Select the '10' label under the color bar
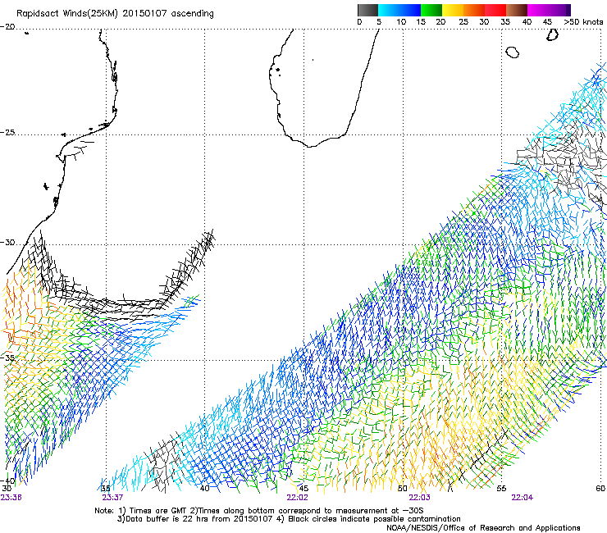607x533 pixels. (x=401, y=22)
